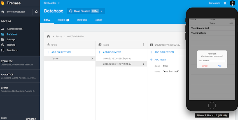The image size is (238, 120).
Task: Tap Add in the New Task dialog
Action: [220, 66]
